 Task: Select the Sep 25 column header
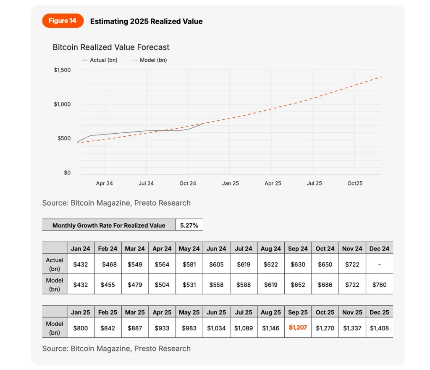[x=298, y=312]
